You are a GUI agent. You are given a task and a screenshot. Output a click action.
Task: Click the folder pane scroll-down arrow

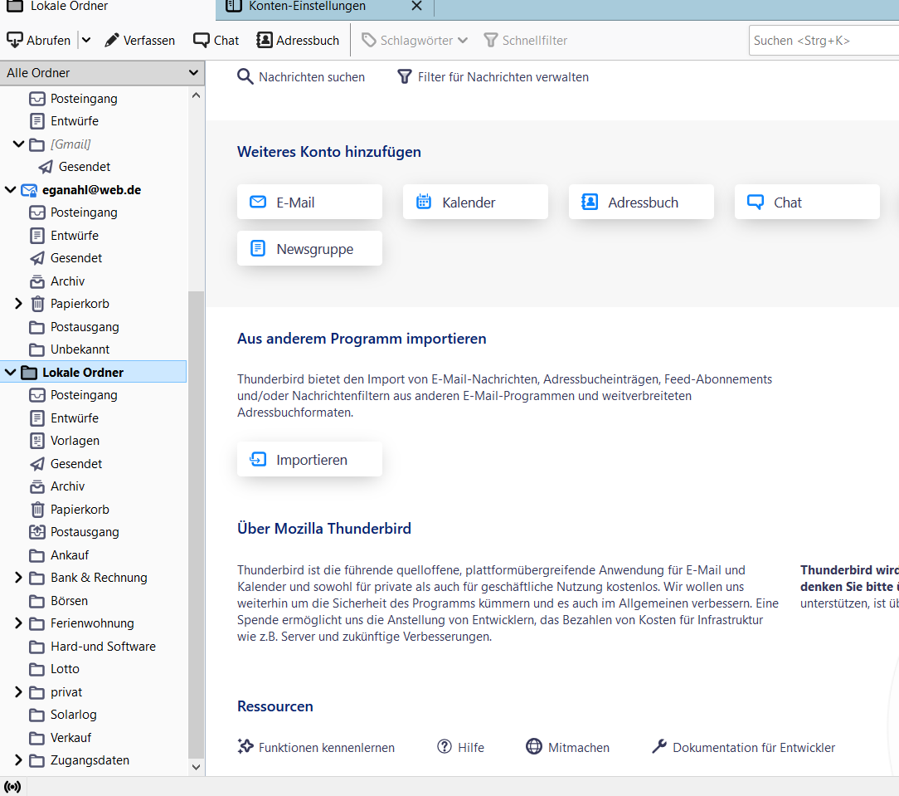point(196,767)
